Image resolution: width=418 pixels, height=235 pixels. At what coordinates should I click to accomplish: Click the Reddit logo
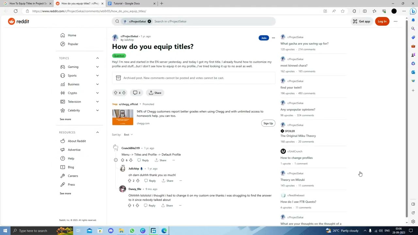19,21
